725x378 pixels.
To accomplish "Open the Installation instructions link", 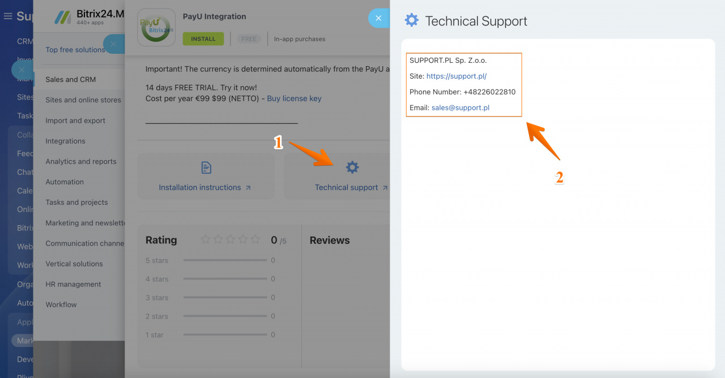I will coord(200,187).
